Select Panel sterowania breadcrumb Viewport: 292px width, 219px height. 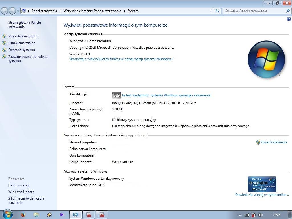coord(44,11)
